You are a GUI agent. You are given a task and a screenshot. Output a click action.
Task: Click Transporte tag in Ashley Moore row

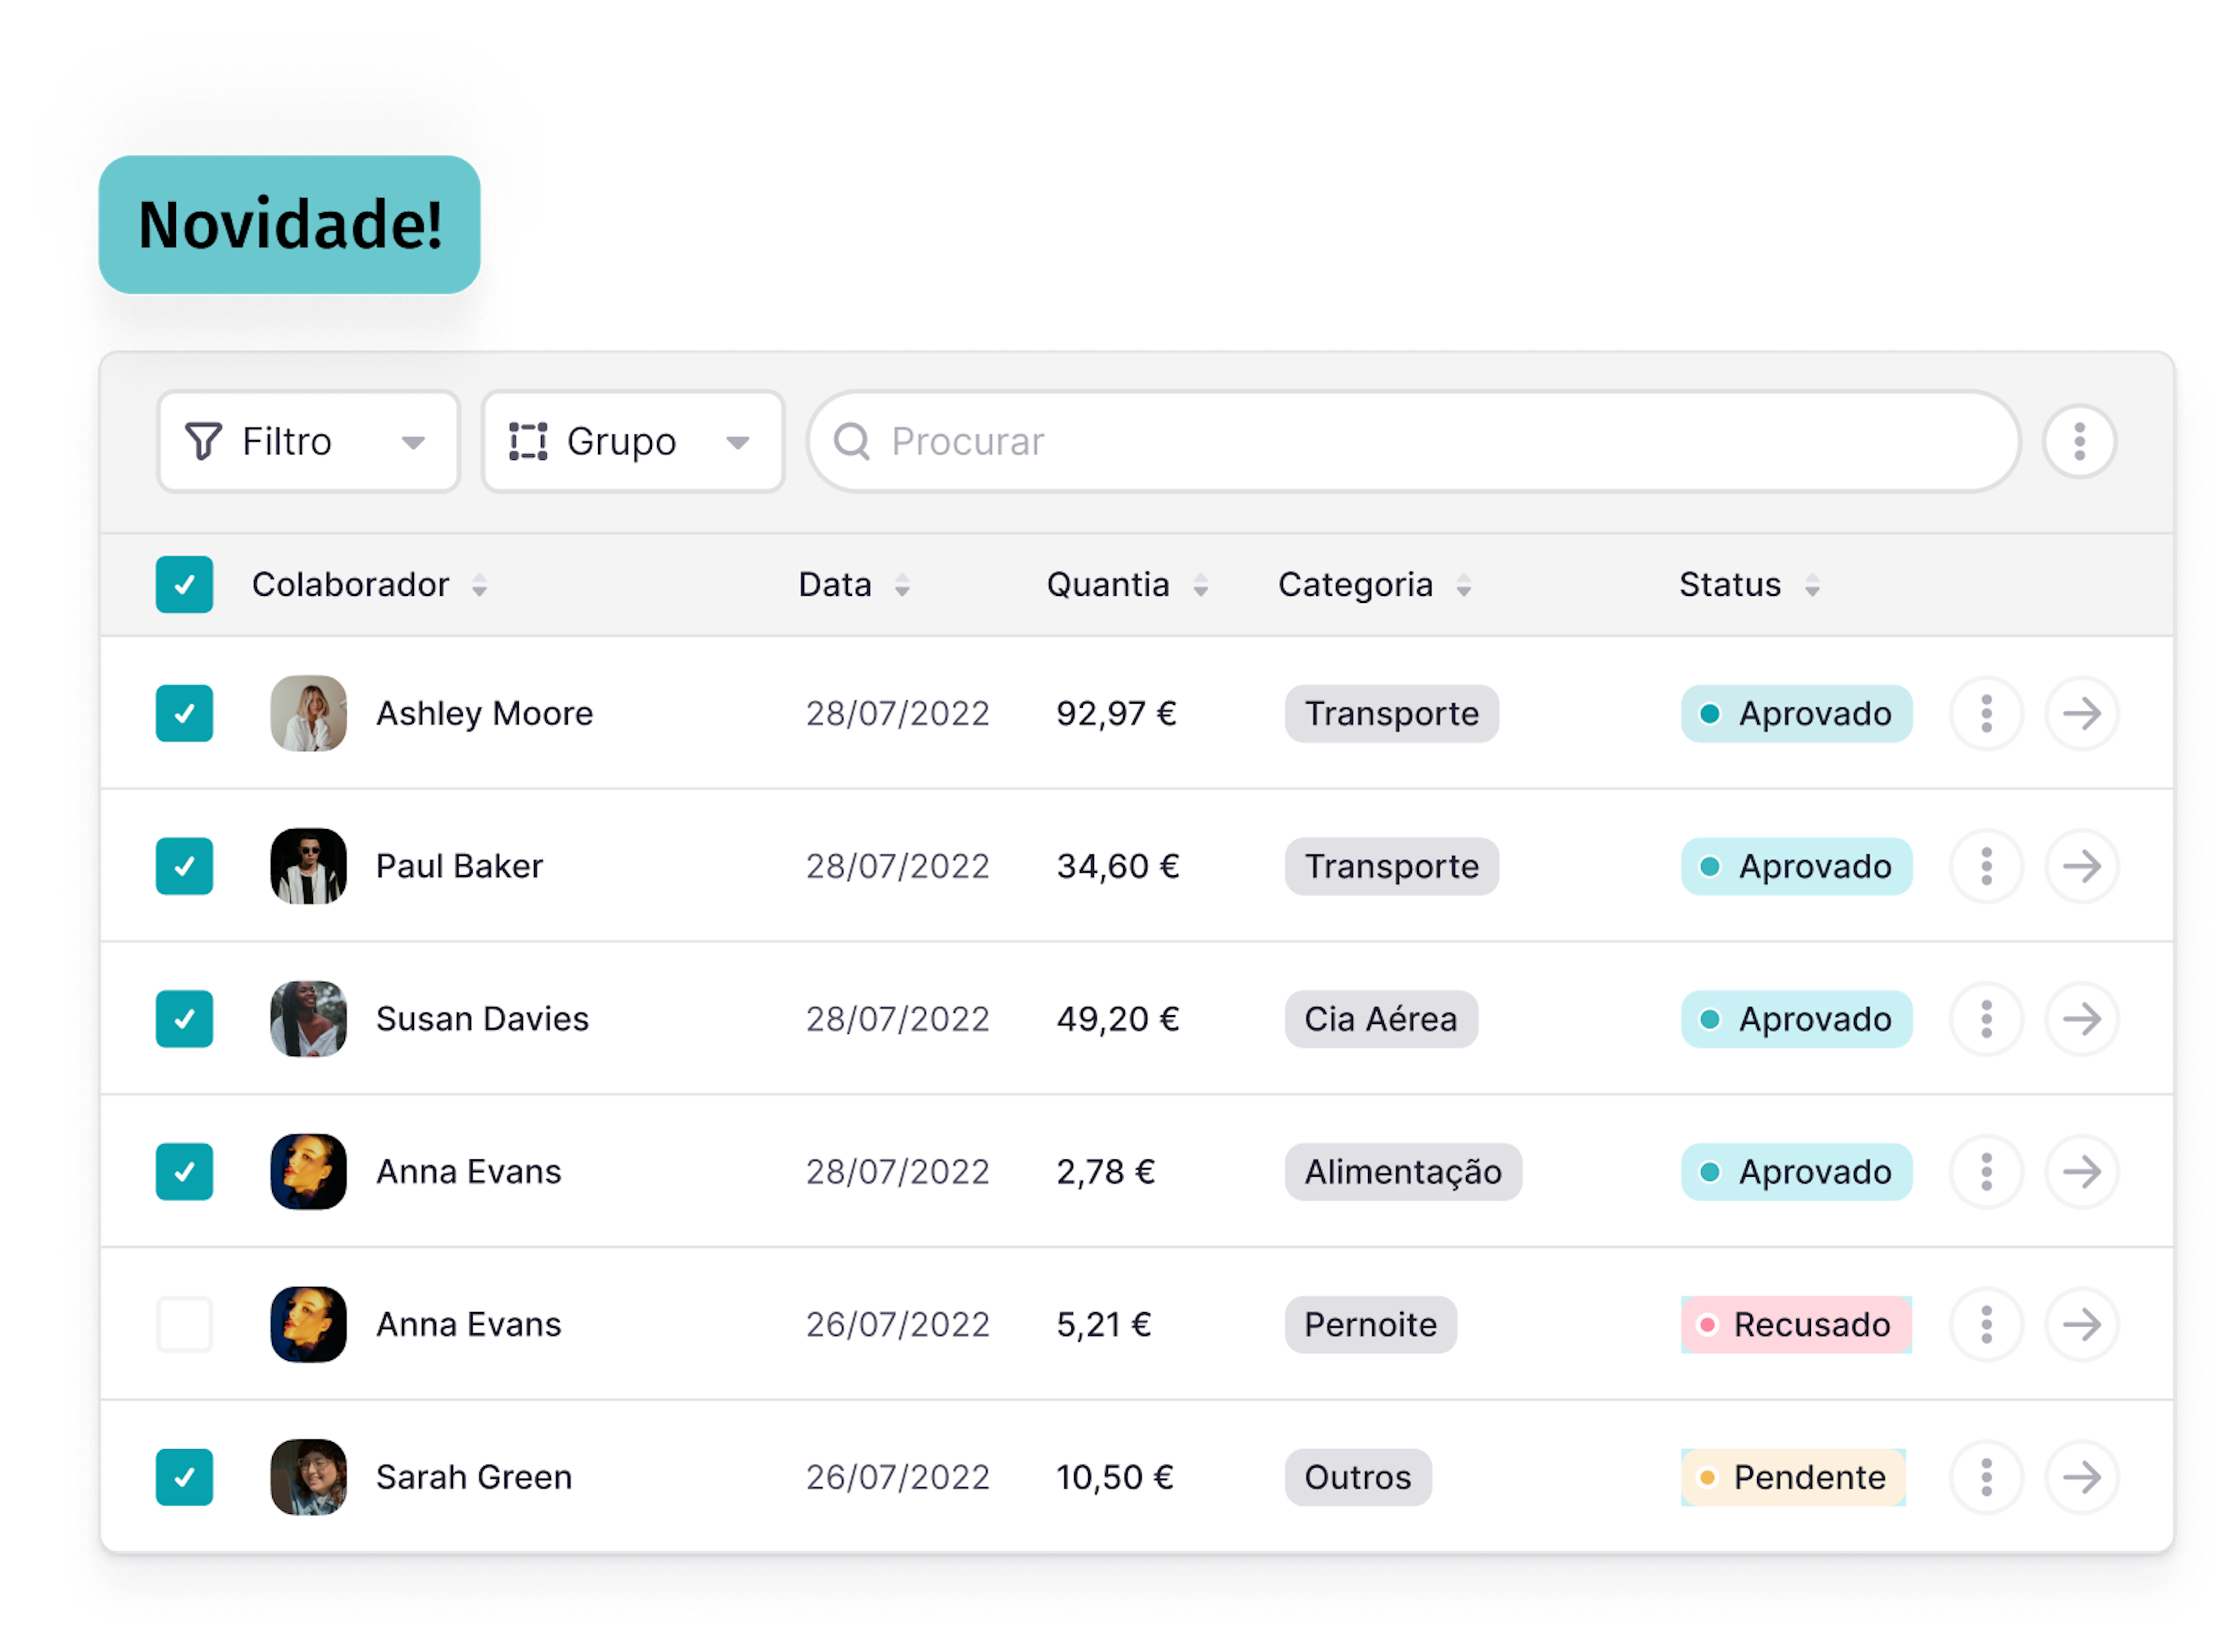tap(1391, 713)
